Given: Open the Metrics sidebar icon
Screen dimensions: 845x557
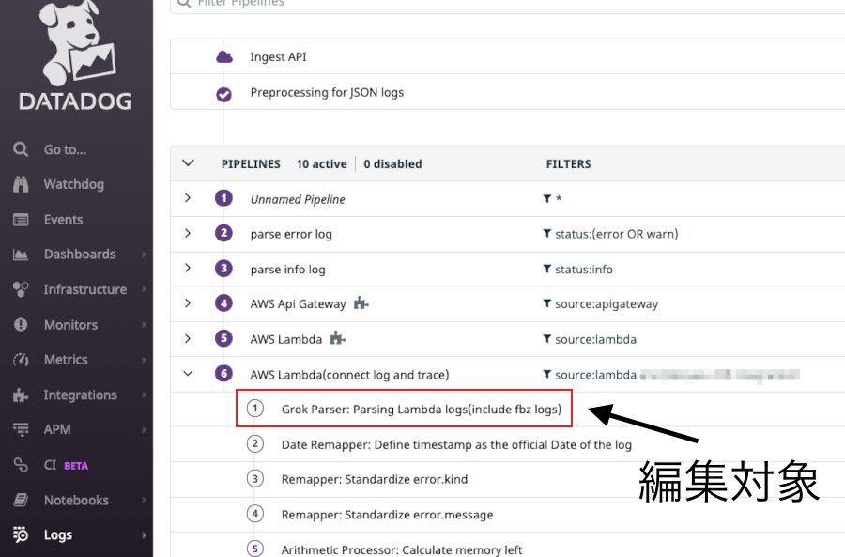Looking at the screenshot, I should [21, 359].
